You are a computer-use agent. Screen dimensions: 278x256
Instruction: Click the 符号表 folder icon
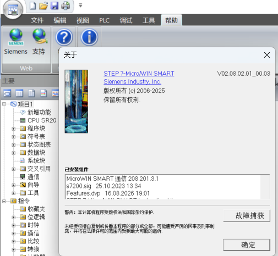(23, 136)
